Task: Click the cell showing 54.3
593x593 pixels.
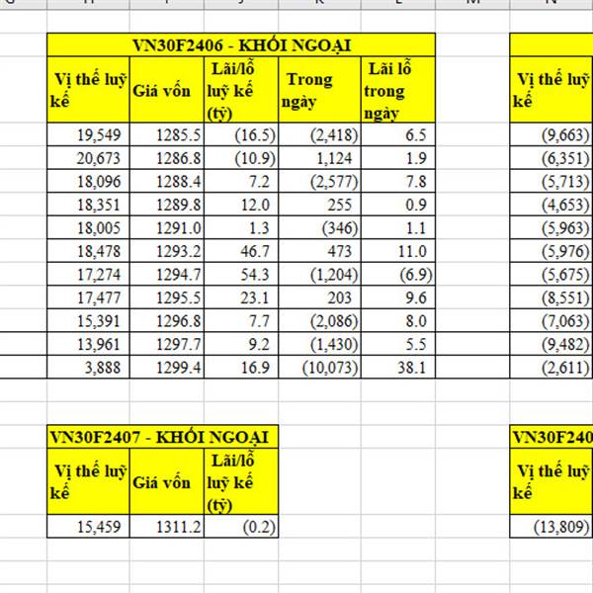Action: (x=241, y=274)
